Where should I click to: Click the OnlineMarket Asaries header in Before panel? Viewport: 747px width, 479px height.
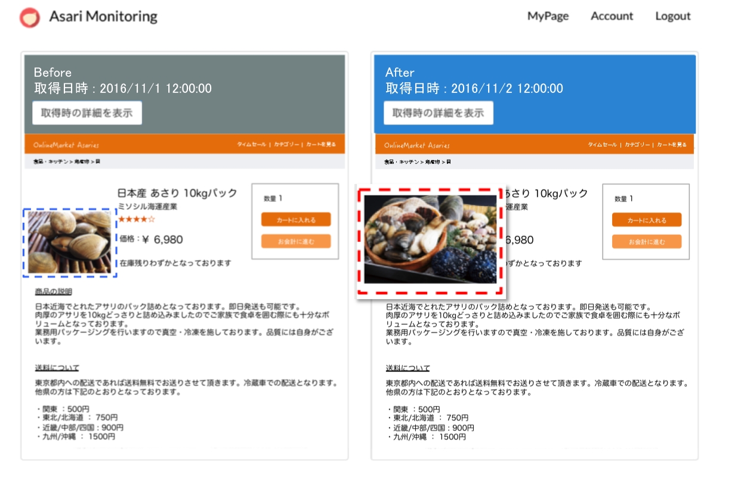pos(66,145)
